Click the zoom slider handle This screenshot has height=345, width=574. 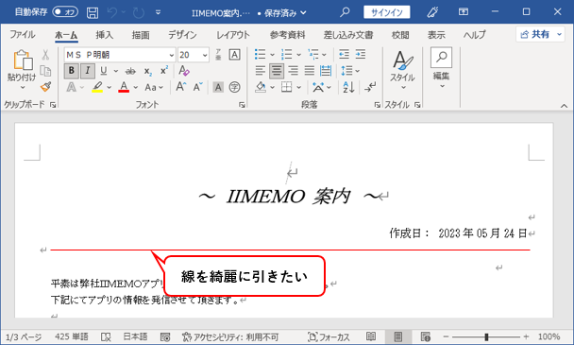[x=486, y=336]
